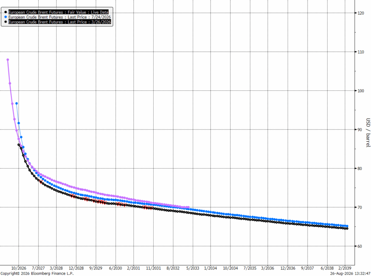Click the topmost purple data point near 108
The width and height of the screenshot is (371, 276).
click(8, 60)
